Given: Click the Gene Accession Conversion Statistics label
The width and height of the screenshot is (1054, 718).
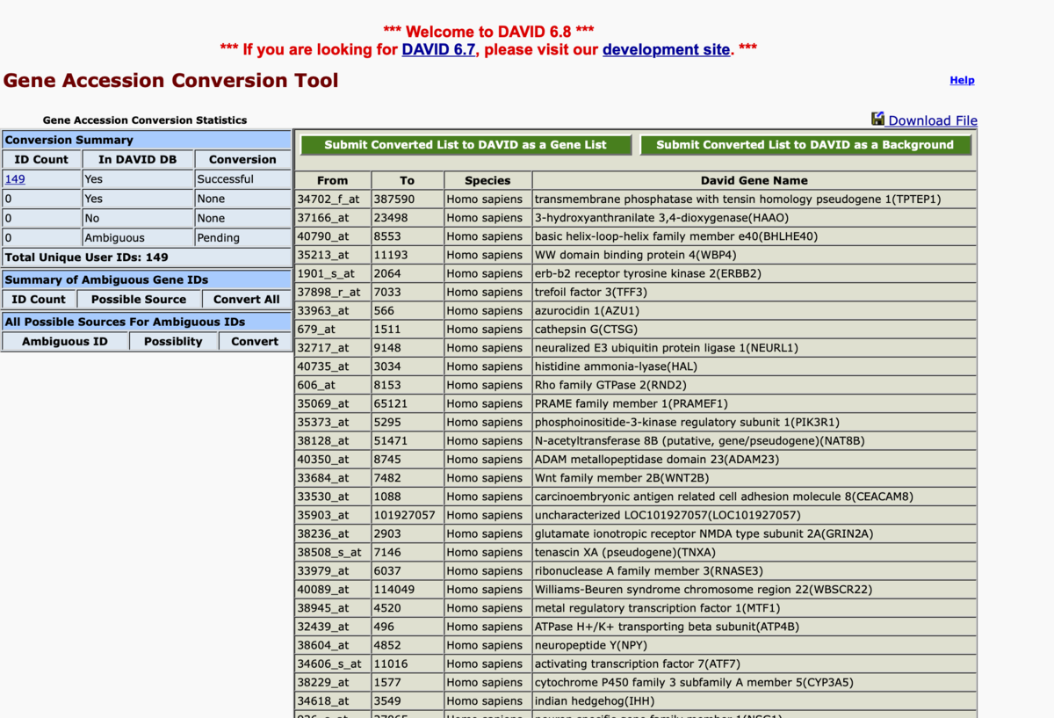Looking at the screenshot, I should (145, 120).
